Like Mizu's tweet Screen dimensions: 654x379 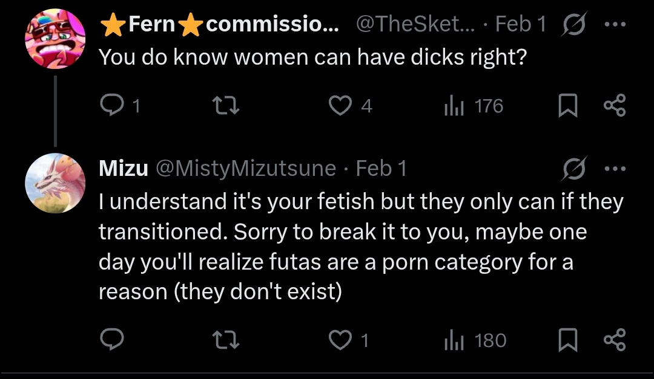(340, 340)
